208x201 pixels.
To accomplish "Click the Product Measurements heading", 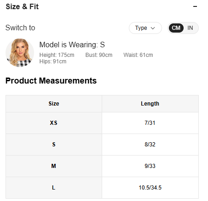I will (51, 81).
